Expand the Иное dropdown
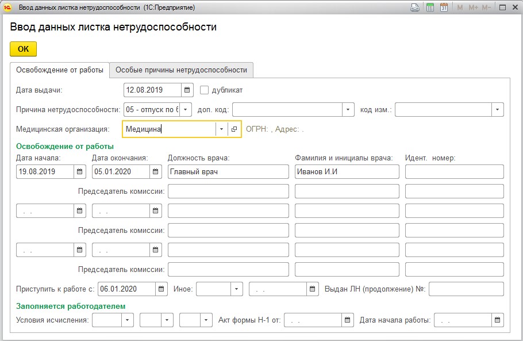Screen dimensions: 523x341 (x=236, y=289)
